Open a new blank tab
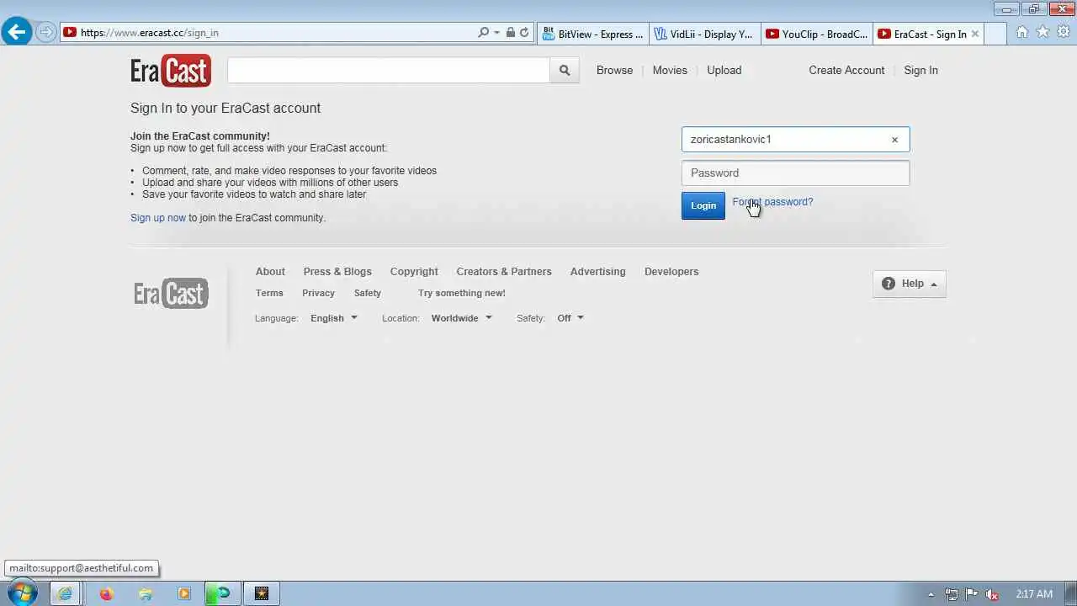The image size is (1077, 606). click(995, 34)
